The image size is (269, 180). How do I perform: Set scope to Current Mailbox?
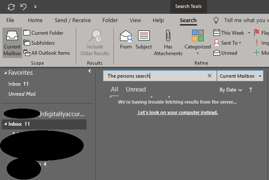(x=12, y=43)
